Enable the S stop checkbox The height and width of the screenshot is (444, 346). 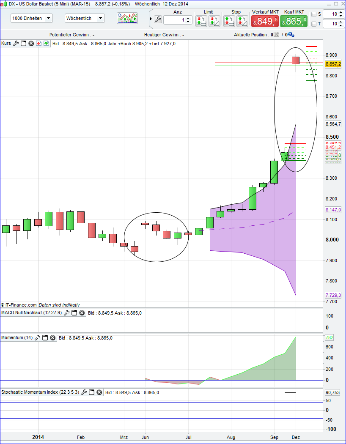point(314,14)
